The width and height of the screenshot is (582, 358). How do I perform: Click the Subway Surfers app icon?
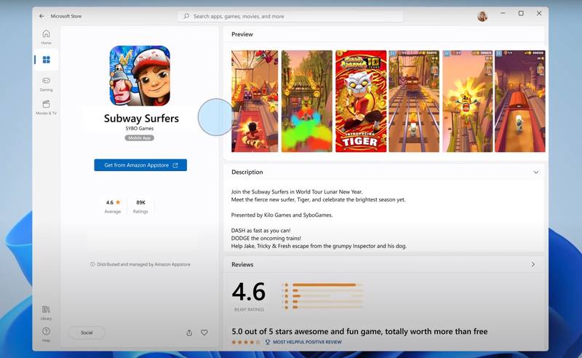[x=140, y=76]
